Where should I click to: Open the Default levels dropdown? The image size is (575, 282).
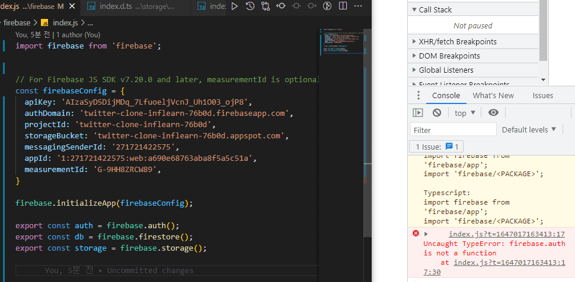(529, 130)
